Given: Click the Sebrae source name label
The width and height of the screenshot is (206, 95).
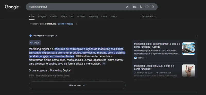Looking at the screenshot, I should 140,58.
